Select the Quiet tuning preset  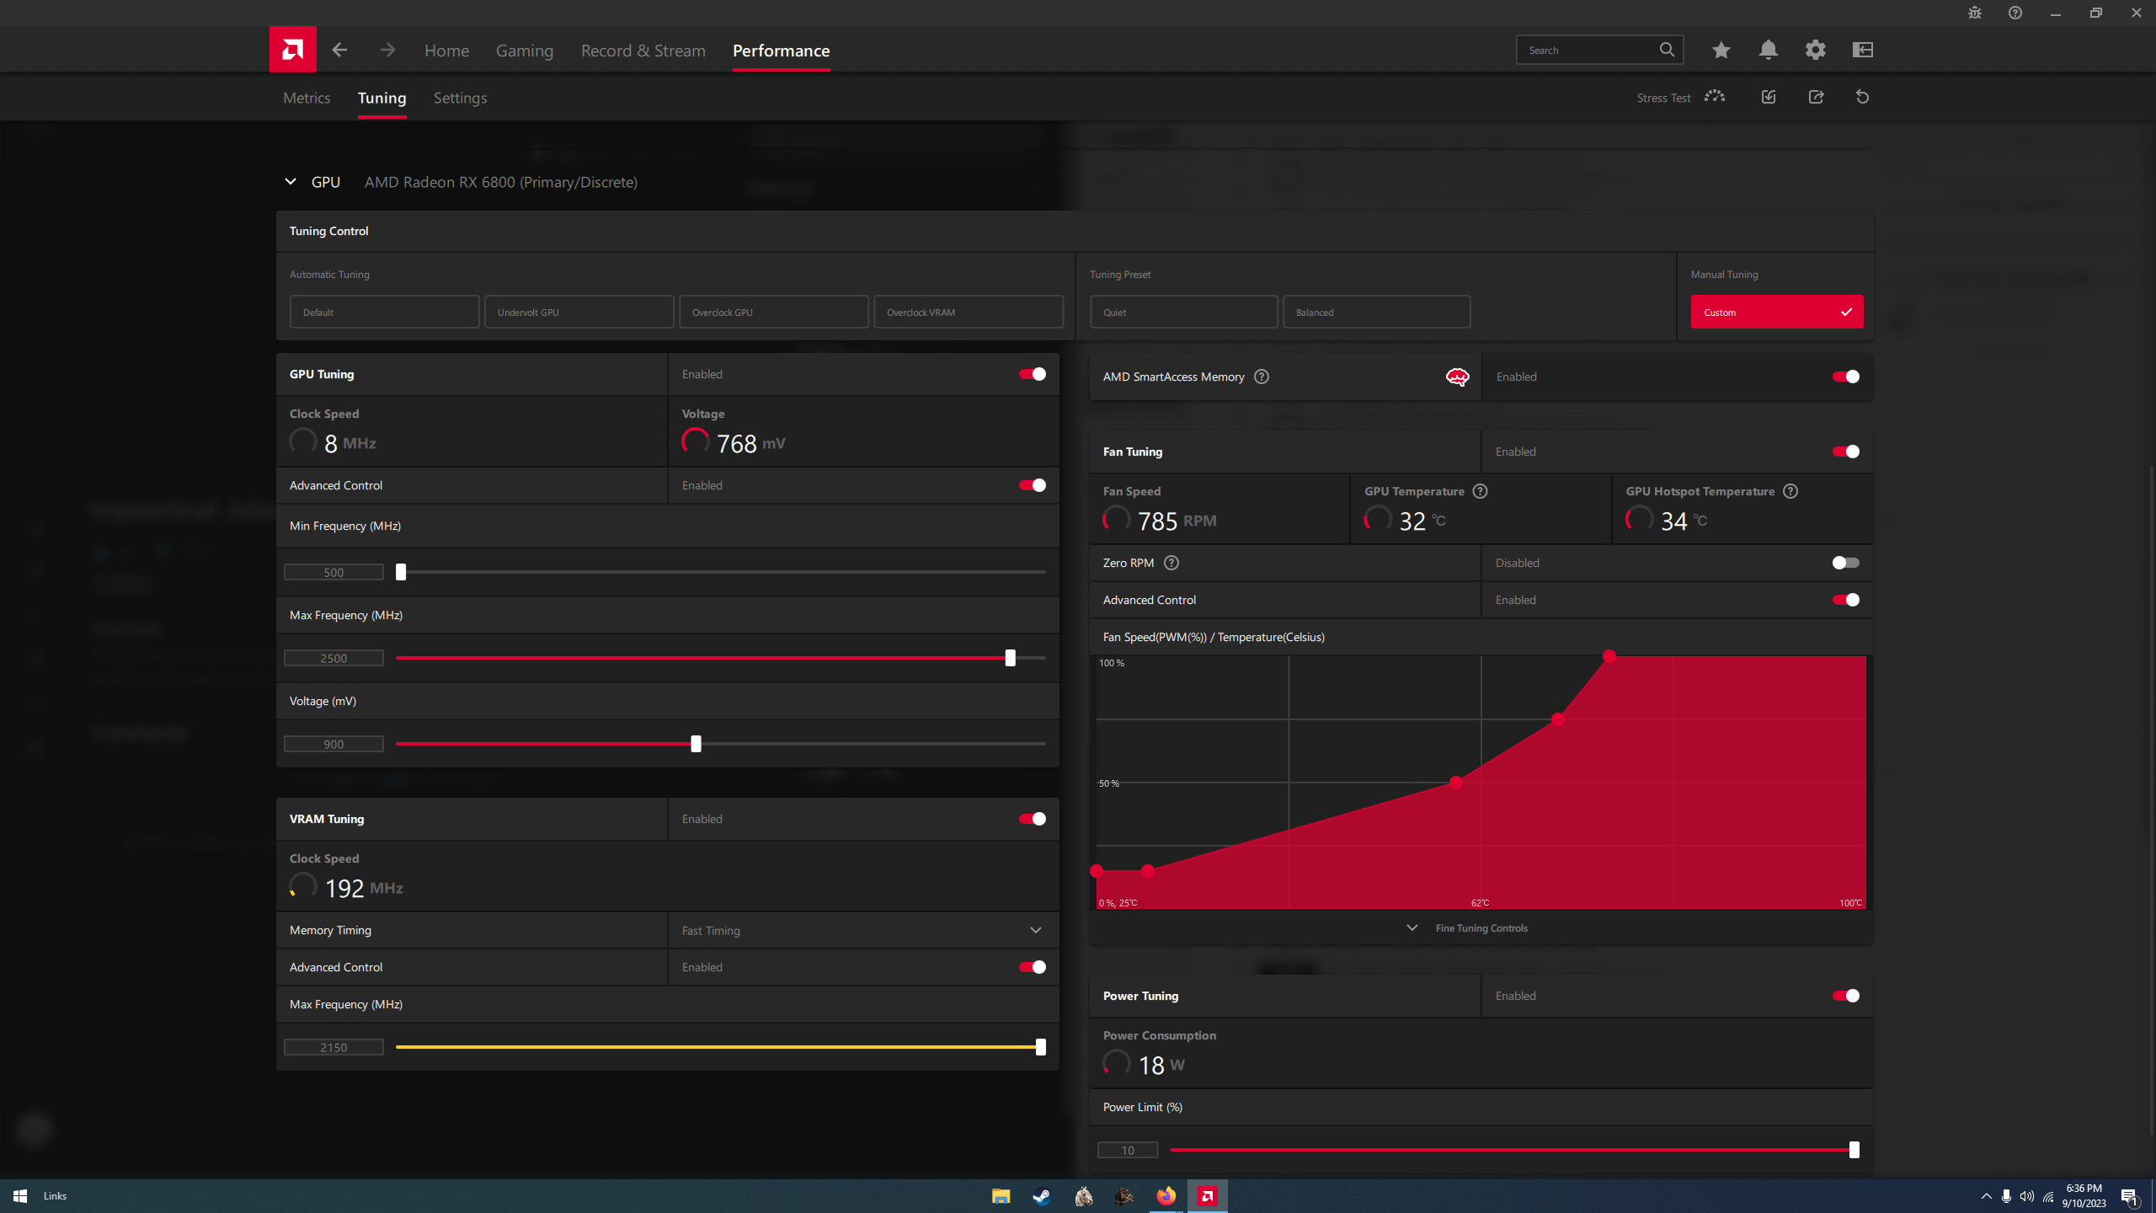pyautogui.click(x=1184, y=312)
